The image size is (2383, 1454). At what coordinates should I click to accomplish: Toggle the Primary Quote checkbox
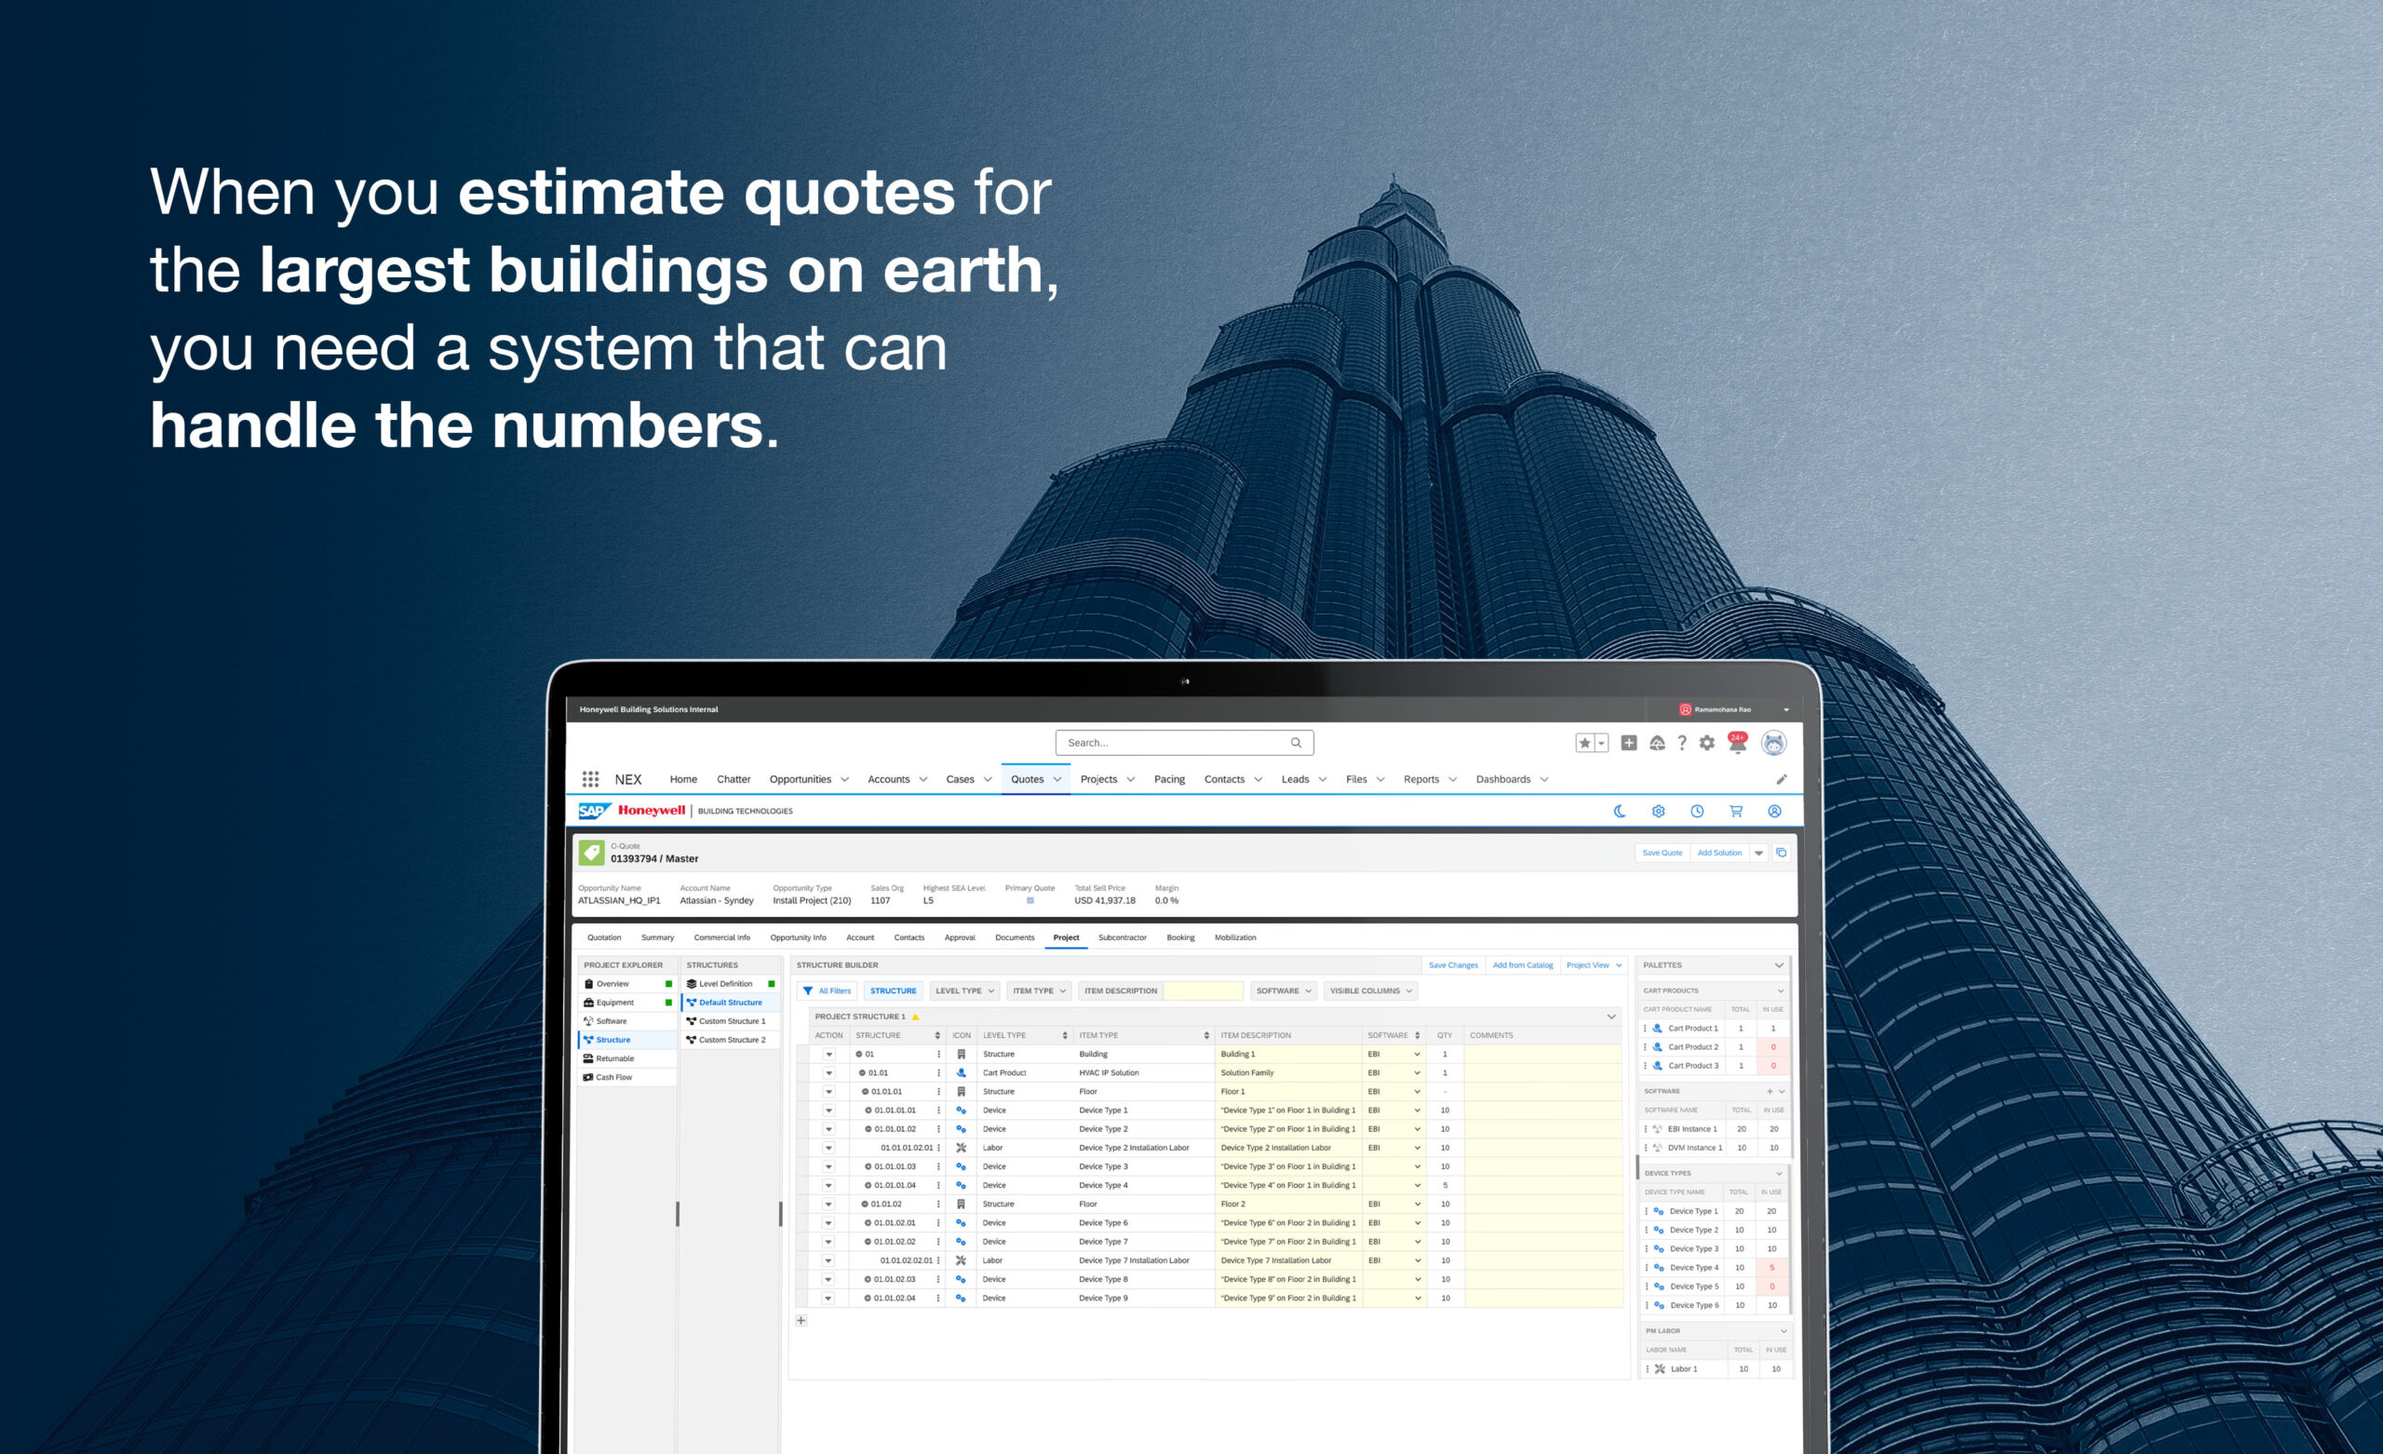click(1030, 901)
